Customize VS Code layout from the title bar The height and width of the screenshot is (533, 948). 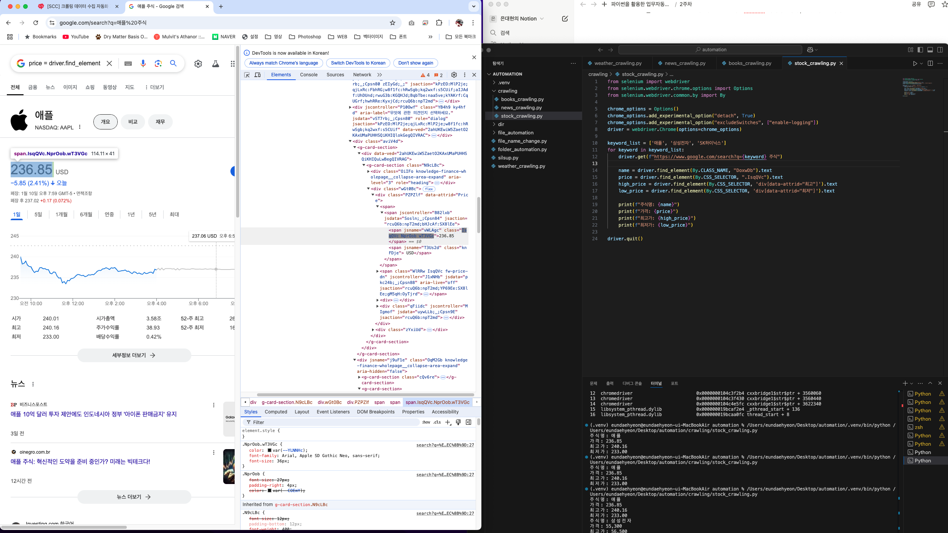coord(910,50)
